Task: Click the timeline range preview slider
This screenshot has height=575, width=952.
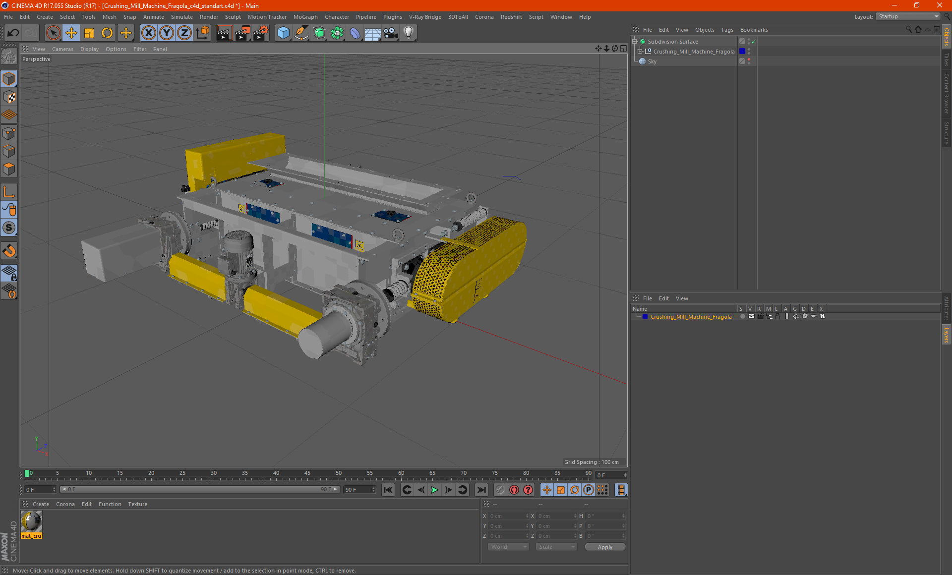Action: [x=200, y=490]
